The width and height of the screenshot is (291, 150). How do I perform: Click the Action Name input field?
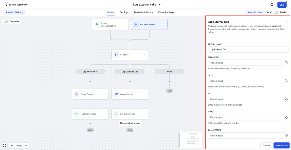click(248, 49)
